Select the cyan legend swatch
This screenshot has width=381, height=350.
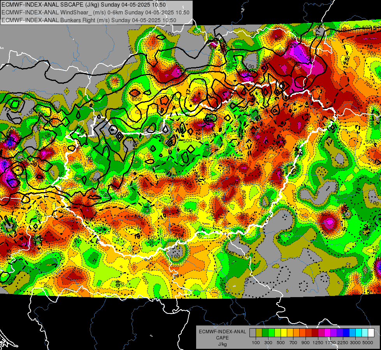359,332
